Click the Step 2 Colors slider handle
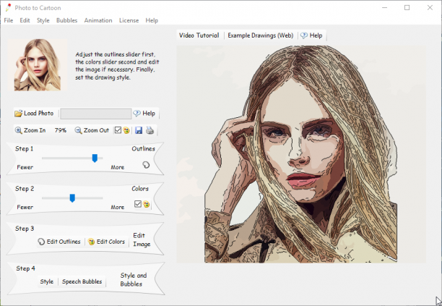 click(72, 198)
